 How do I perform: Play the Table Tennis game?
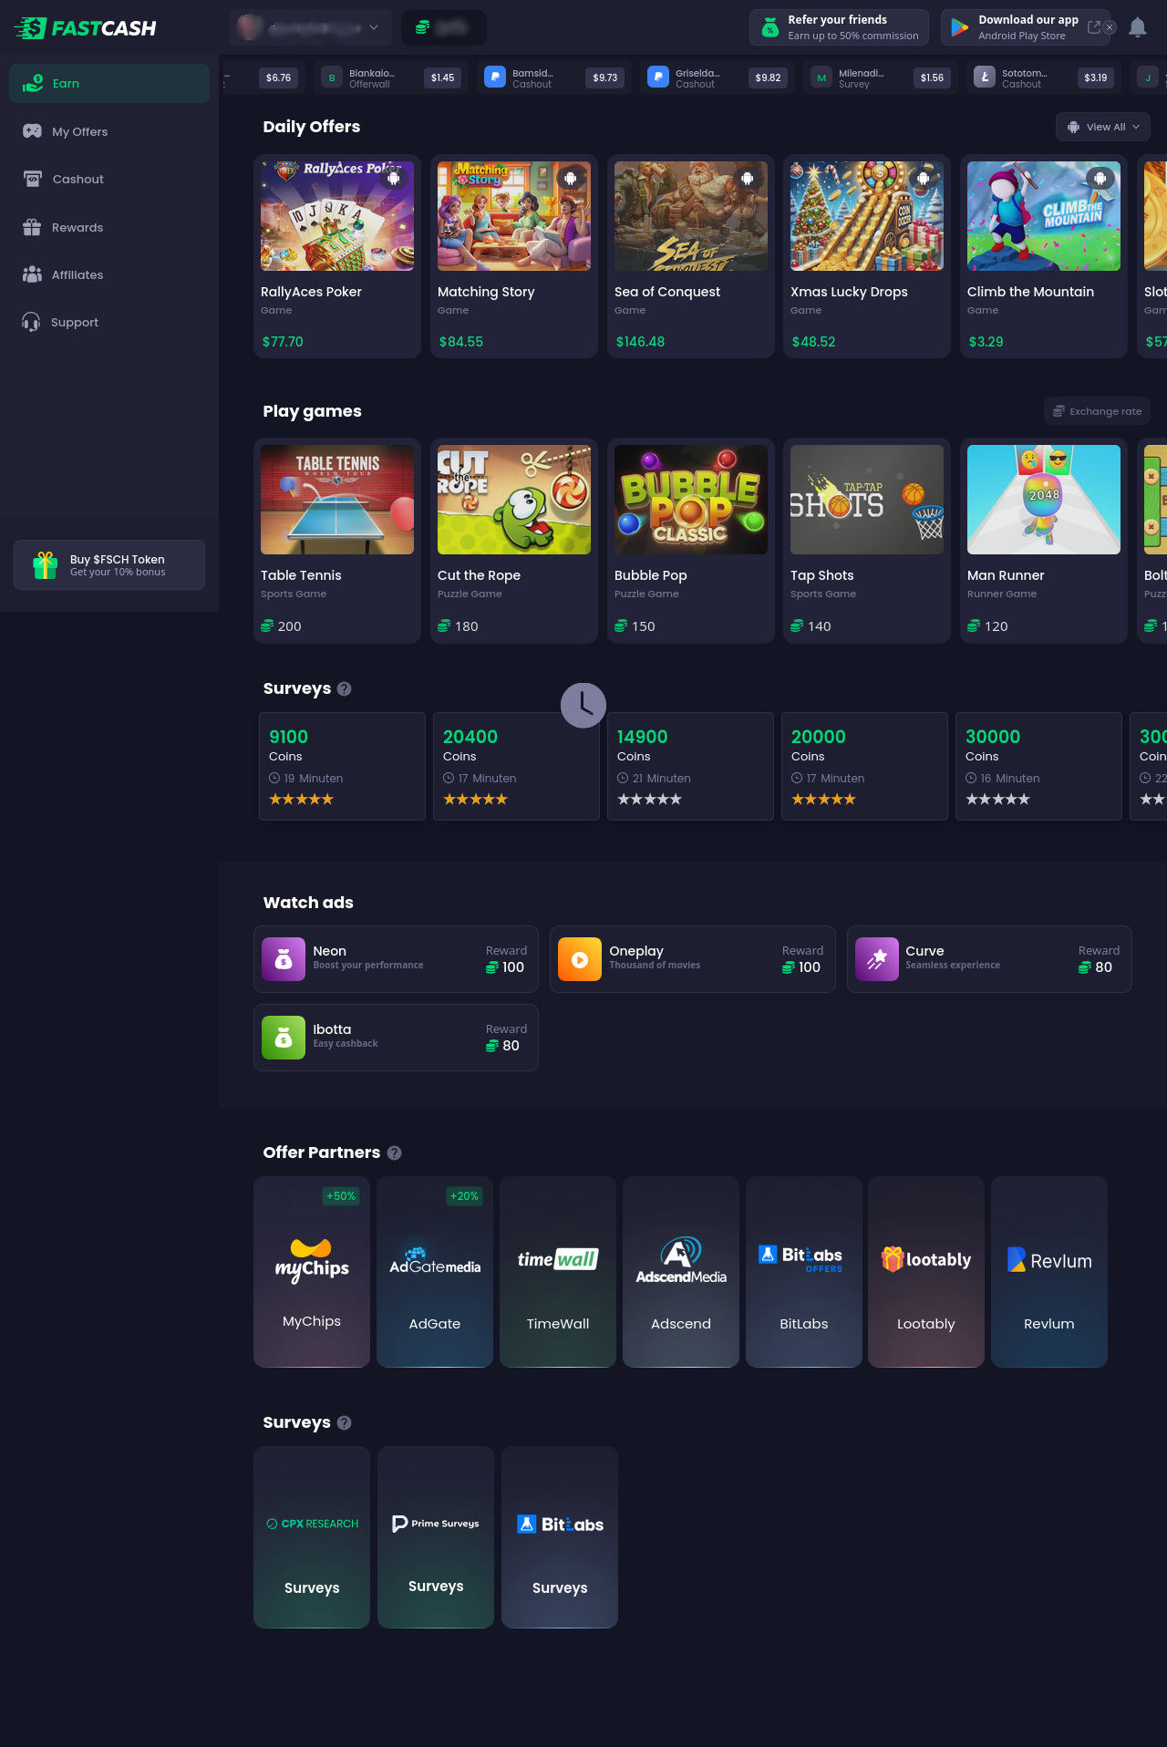(337, 541)
